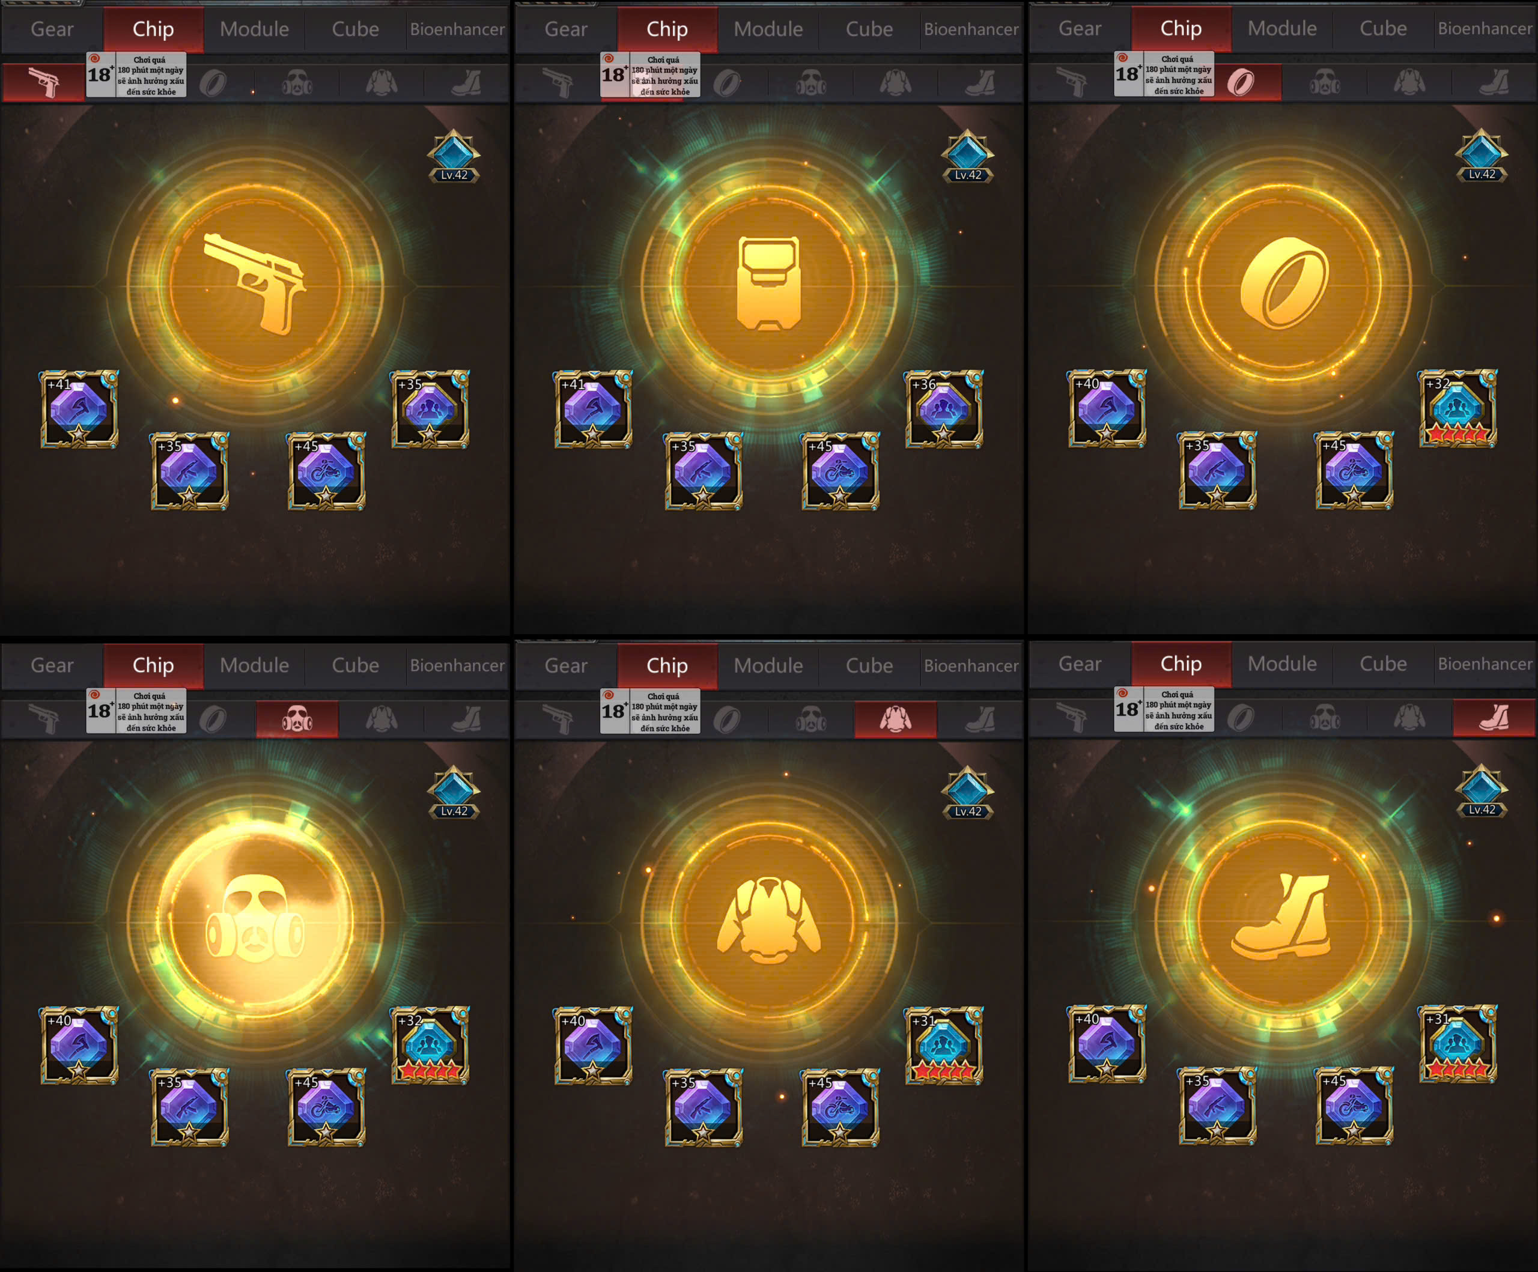
Task: Select the red highlighted jacket slot icon
Action: point(895,719)
